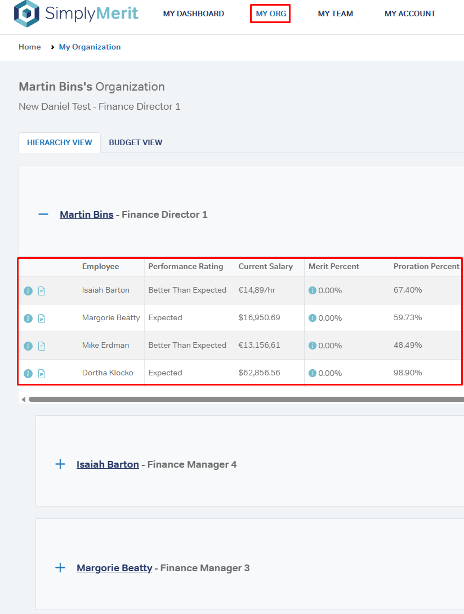464x614 pixels.
Task: Click the Martin Bins name link
Action: coord(86,214)
